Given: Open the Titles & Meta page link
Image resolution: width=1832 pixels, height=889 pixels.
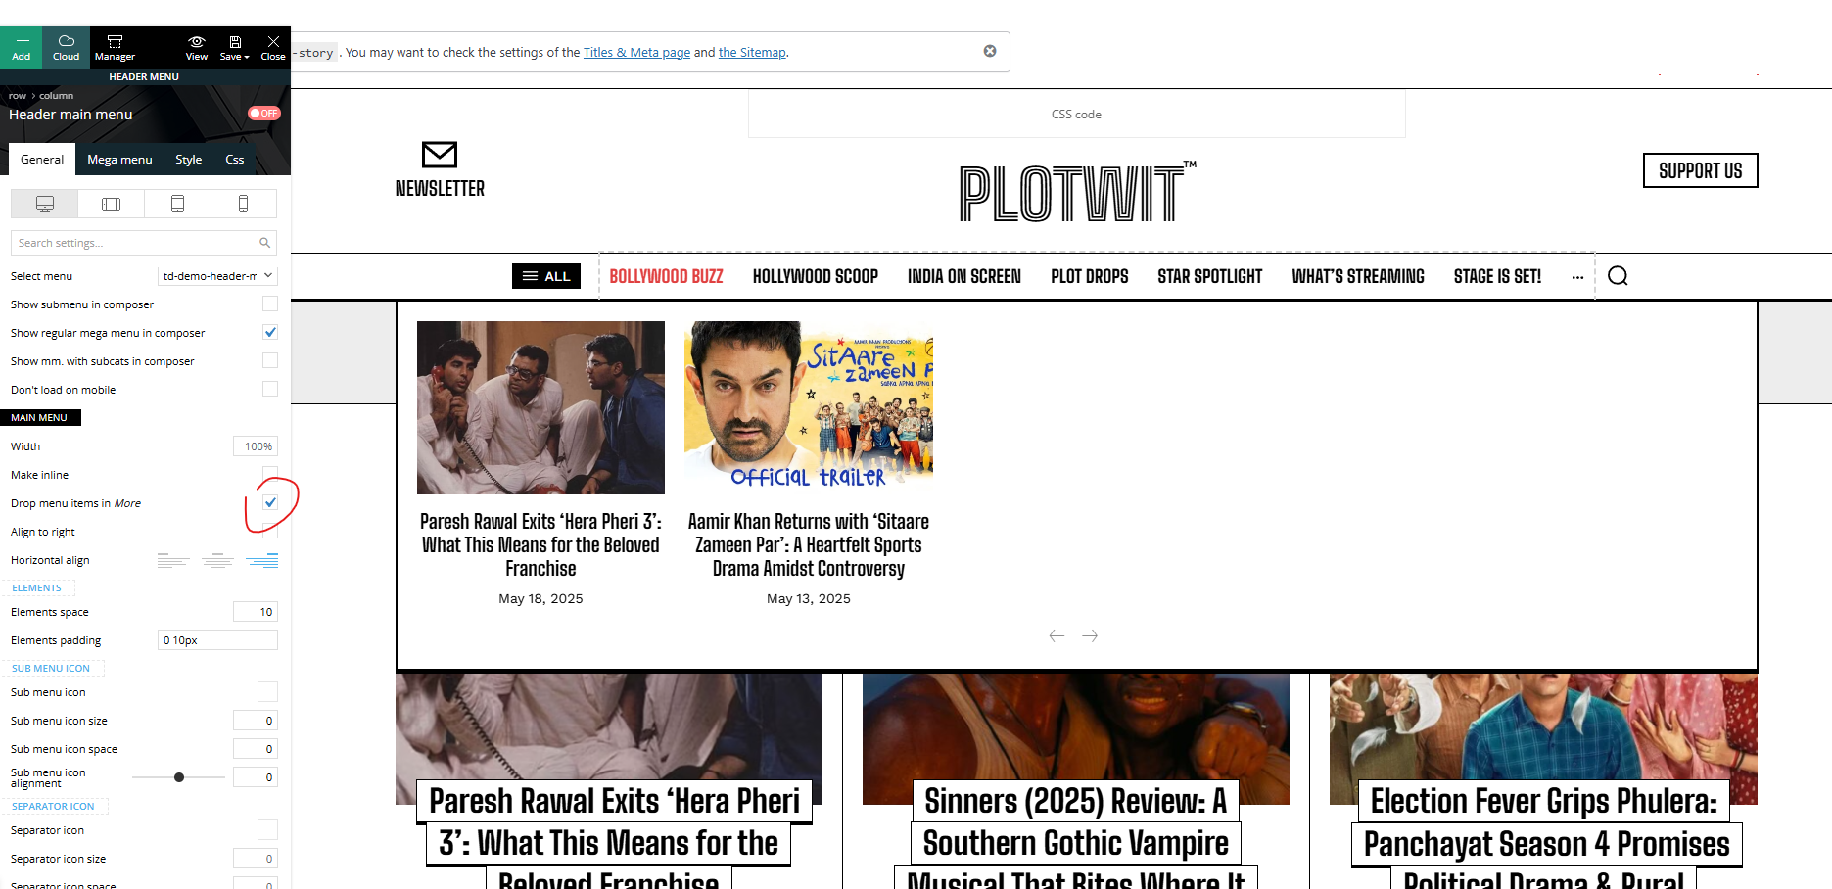Looking at the screenshot, I should 636,52.
